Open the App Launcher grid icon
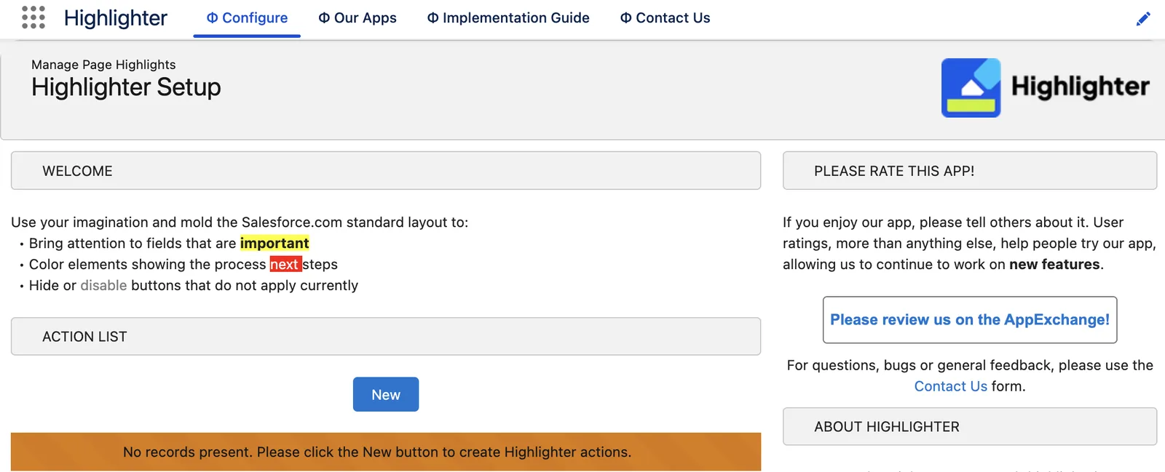 tap(33, 17)
